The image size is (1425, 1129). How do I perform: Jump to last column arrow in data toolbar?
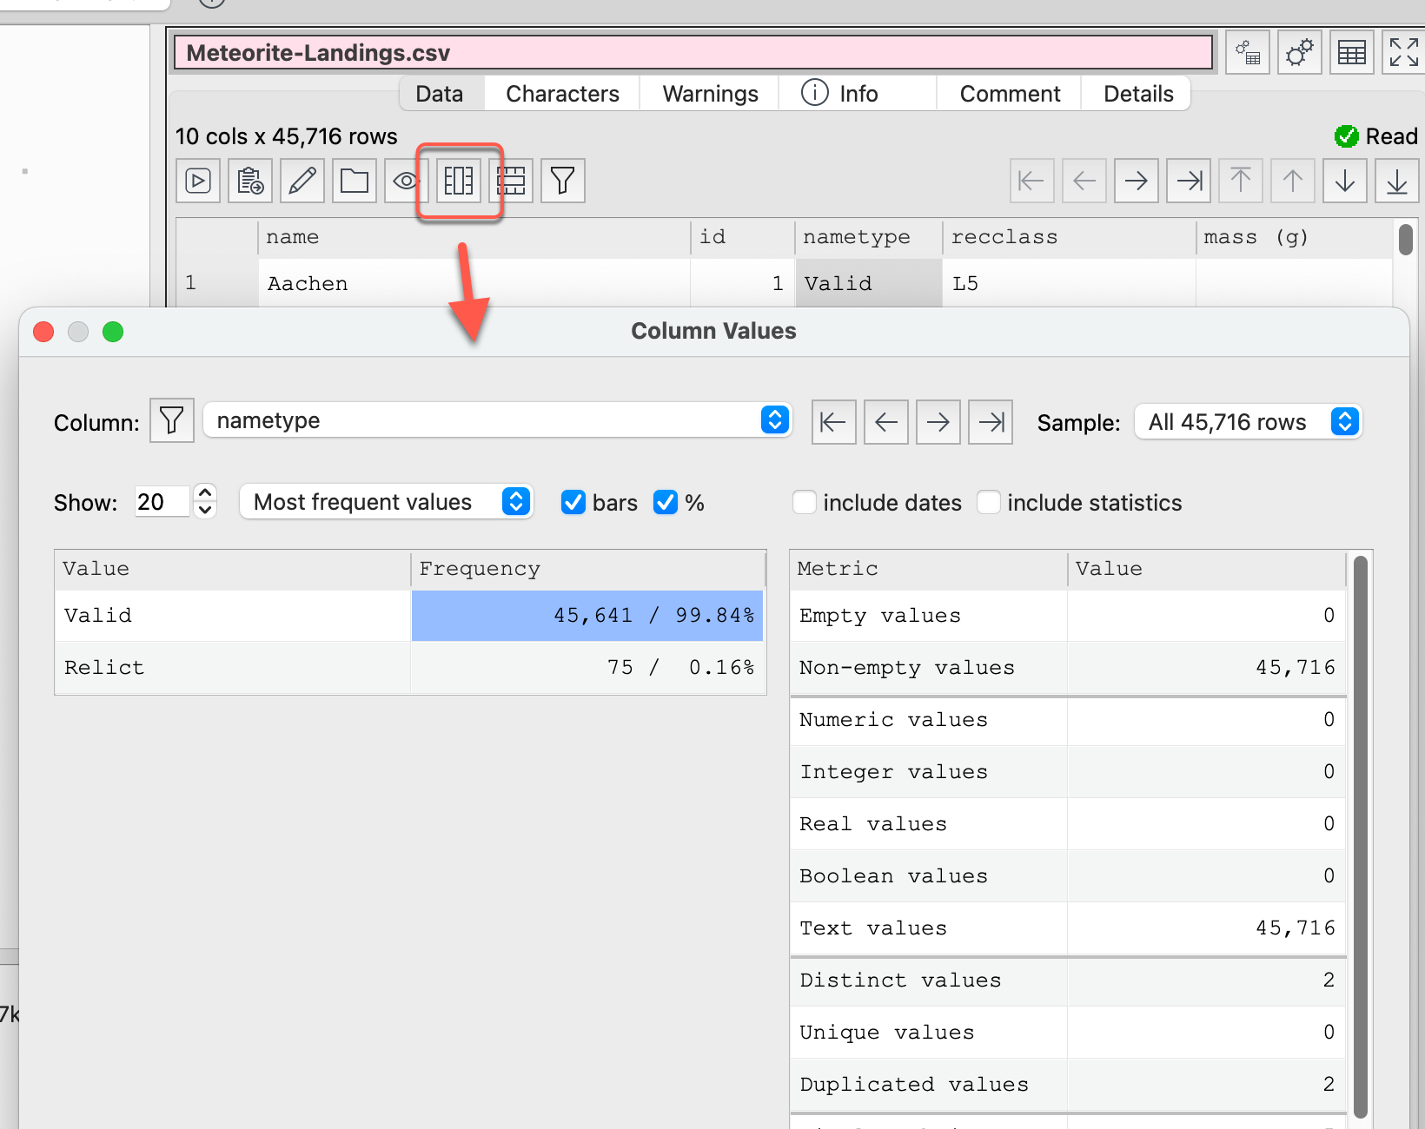coord(1189,181)
